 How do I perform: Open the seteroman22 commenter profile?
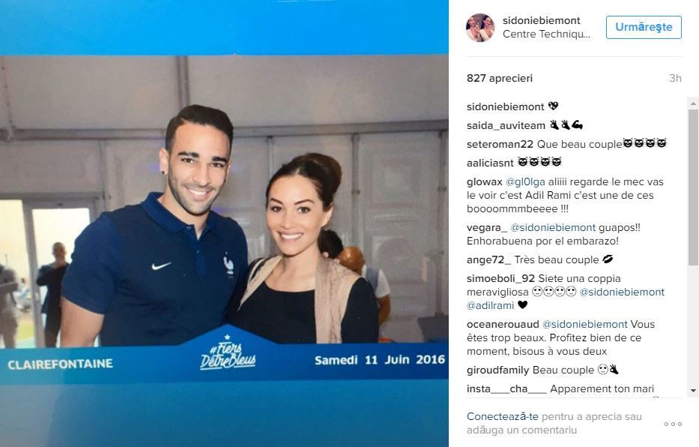tap(500, 145)
